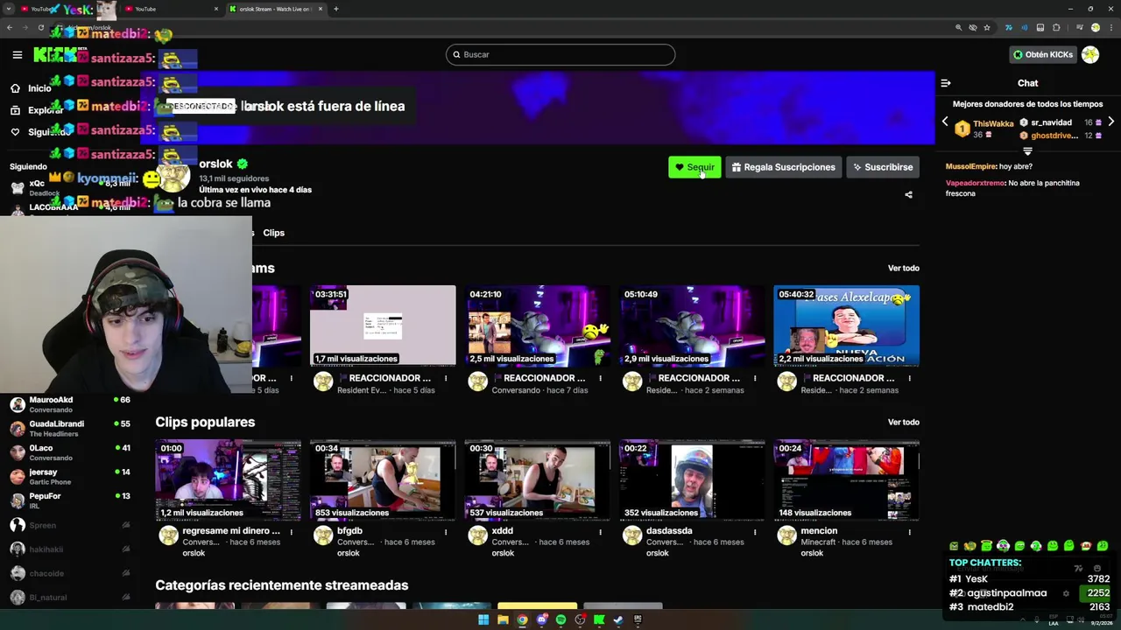Click the share icon below Suscribirse

(908, 195)
